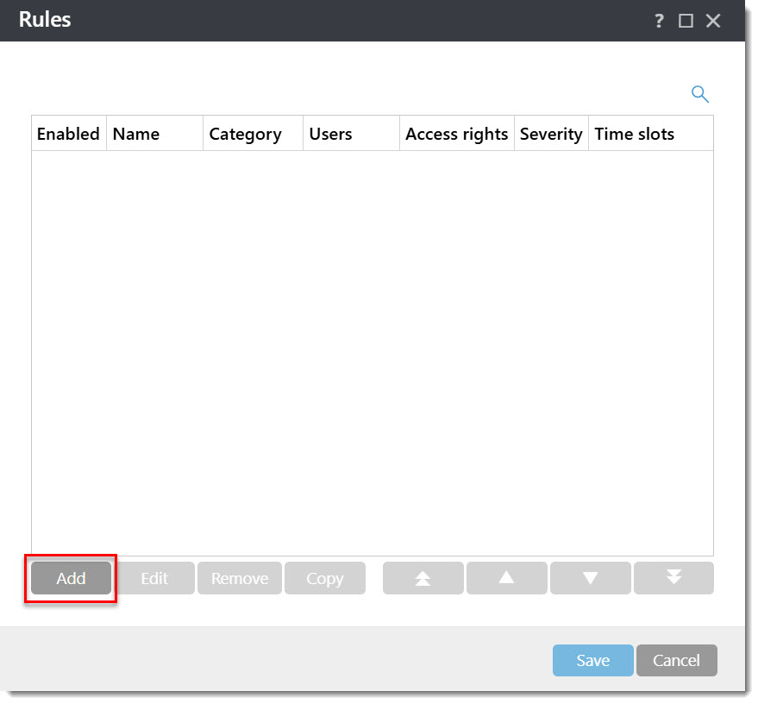Sort by the Time slots column header
This screenshot has height=704, width=758.
pos(651,134)
